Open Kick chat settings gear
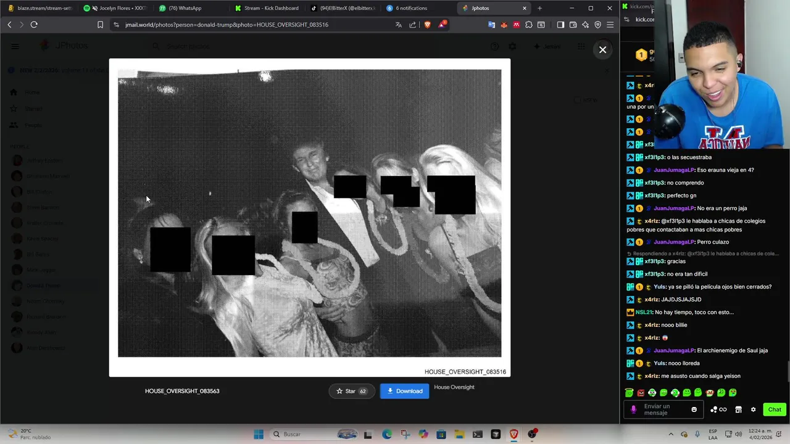 pos(753,409)
